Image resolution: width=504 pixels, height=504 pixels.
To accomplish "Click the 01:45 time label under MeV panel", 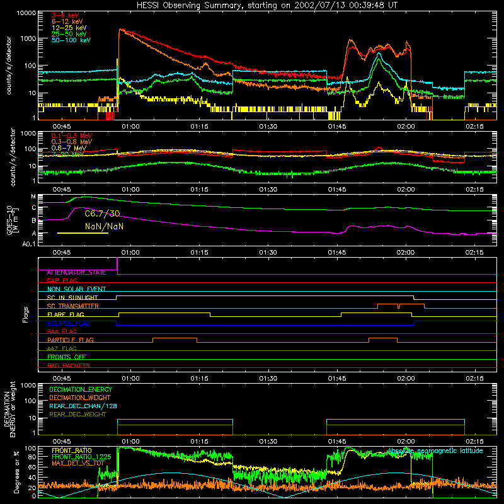I will tap(337, 190).
